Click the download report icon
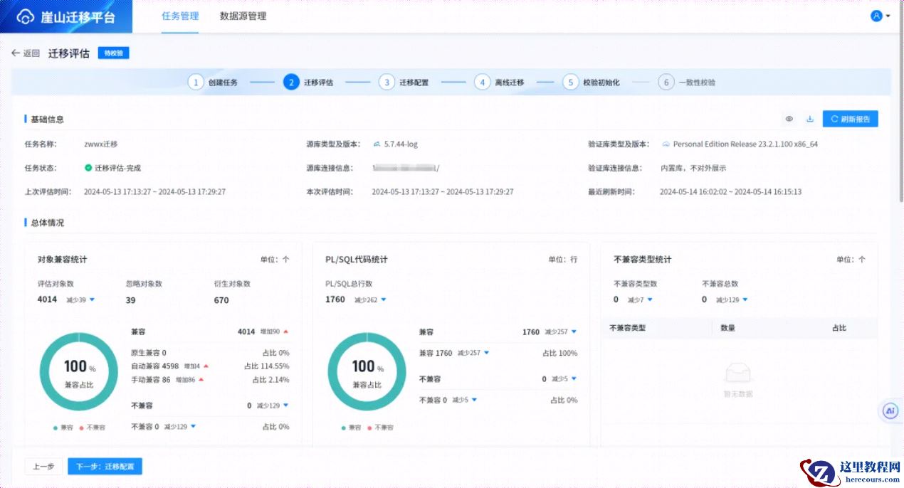 (x=810, y=120)
